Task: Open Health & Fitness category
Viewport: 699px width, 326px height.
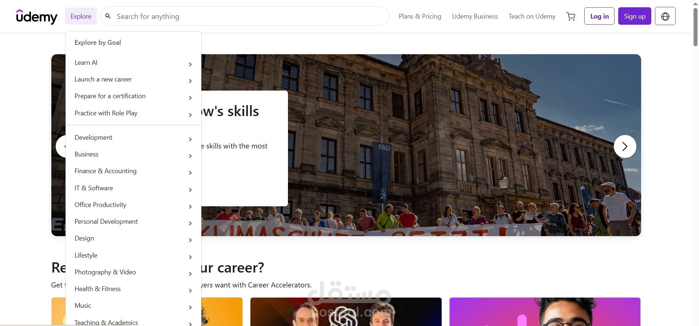Action: (133, 289)
